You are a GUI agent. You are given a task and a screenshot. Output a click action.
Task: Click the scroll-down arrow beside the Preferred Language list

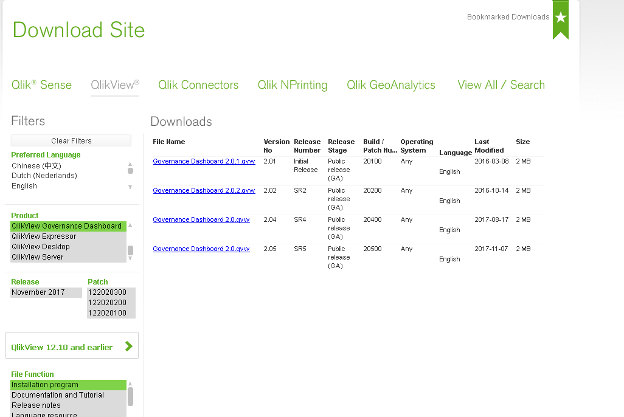click(130, 187)
